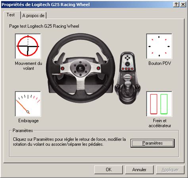Screen dimensions: 188x178
Task: Click the Bouton PDV label
Action: pyautogui.click(x=159, y=63)
